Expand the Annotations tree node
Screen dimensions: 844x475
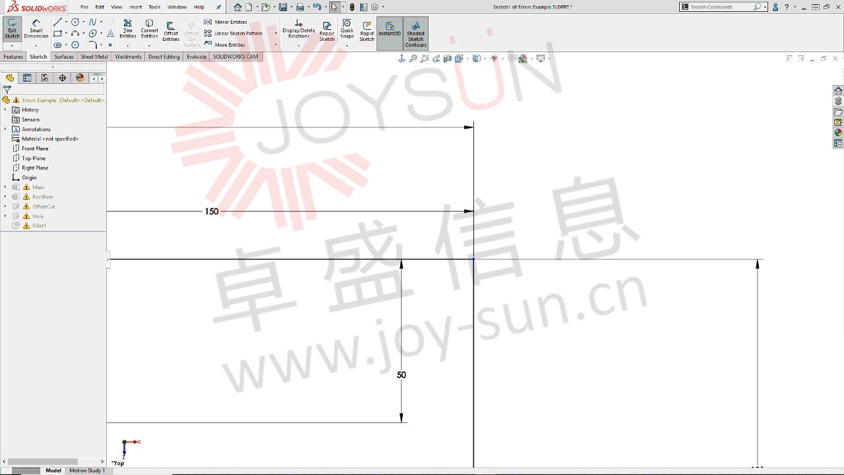point(5,129)
